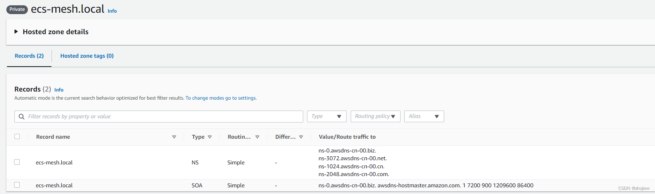
Task: Select the SOA record checkbox for ecs-mesh.local
Action: click(17, 185)
